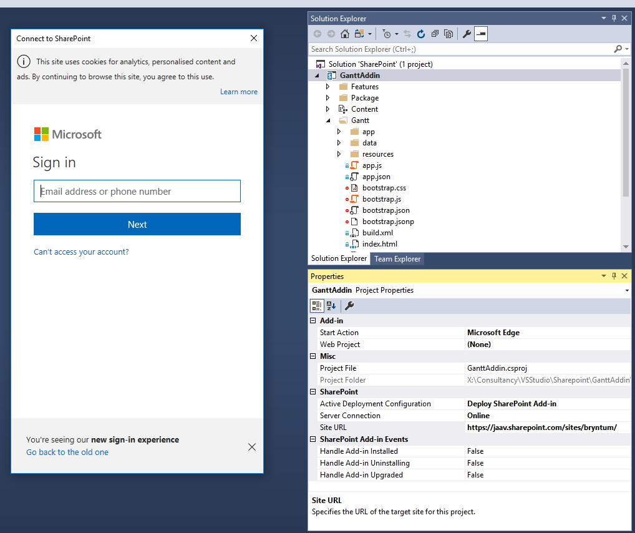Sort properties alphabetically with the A-Z icon

click(331, 306)
